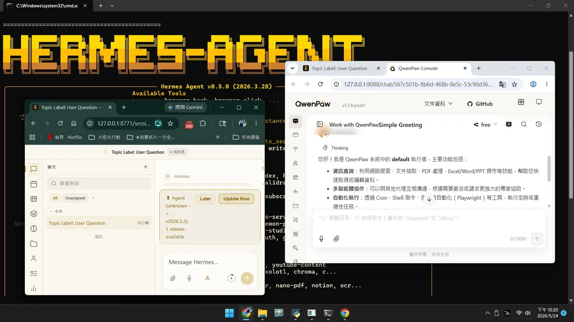Expand the Thinking section in QwenPaw
Screen dimensions: 574x322
[336, 148]
